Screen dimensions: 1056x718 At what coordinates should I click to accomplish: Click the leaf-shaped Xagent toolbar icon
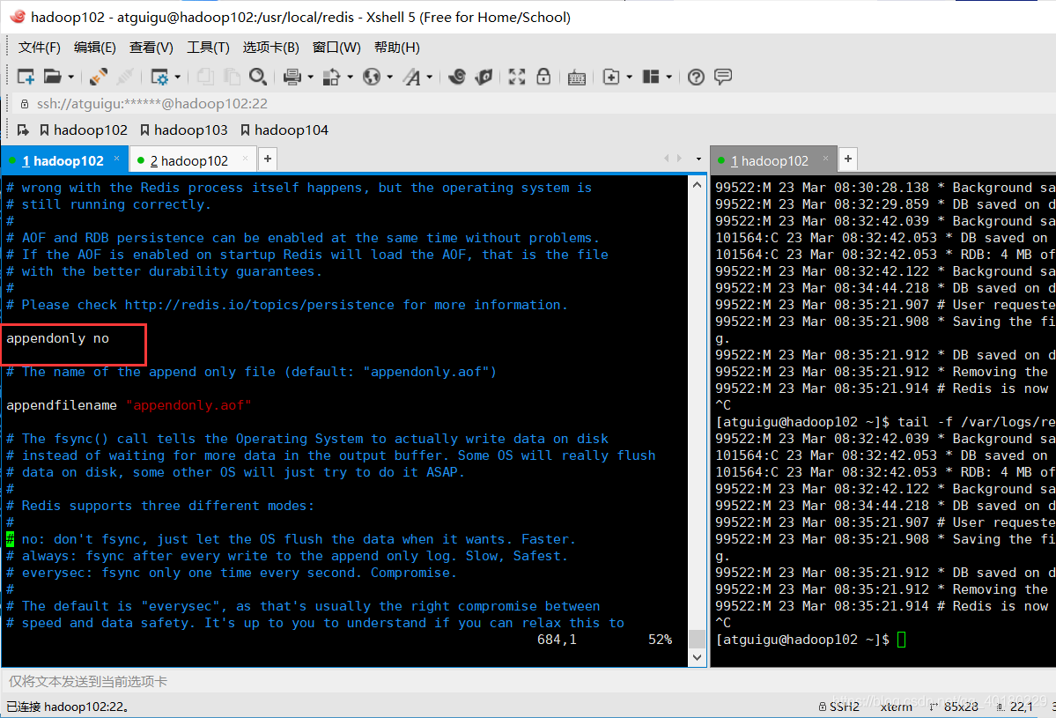point(484,77)
